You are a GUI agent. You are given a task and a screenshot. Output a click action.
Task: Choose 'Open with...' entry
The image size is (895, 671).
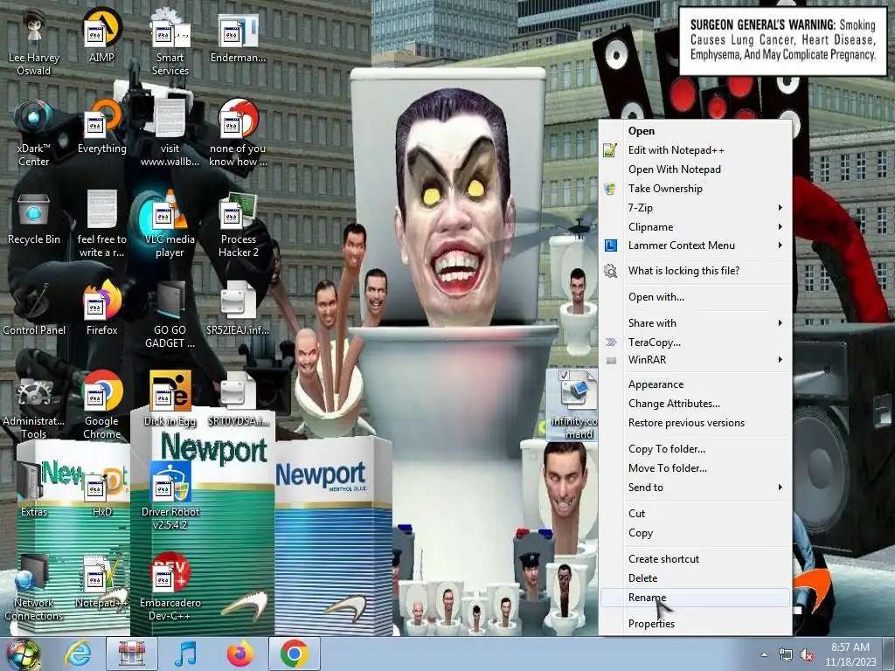pyautogui.click(x=696, y=297)
